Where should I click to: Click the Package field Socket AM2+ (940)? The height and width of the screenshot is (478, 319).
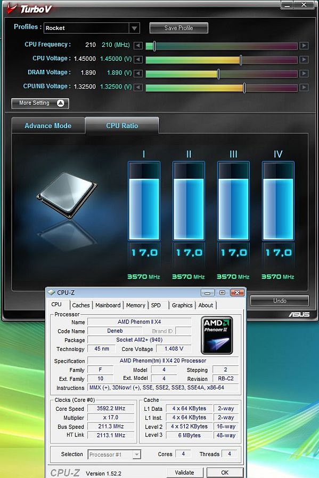point(140,340)
